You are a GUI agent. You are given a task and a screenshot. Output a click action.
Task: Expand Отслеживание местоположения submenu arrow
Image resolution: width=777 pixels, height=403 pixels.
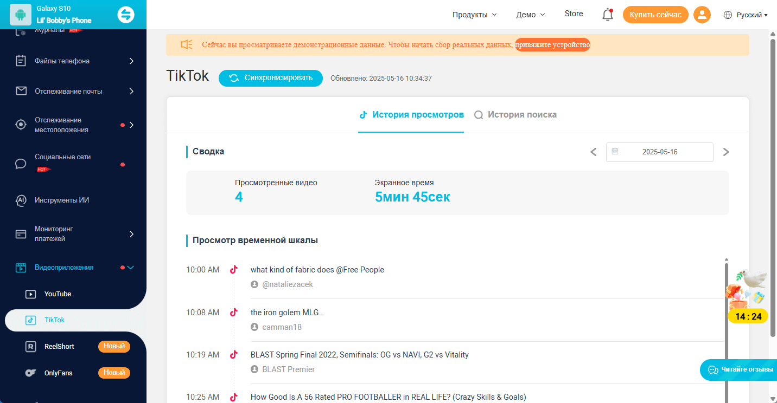131,125
